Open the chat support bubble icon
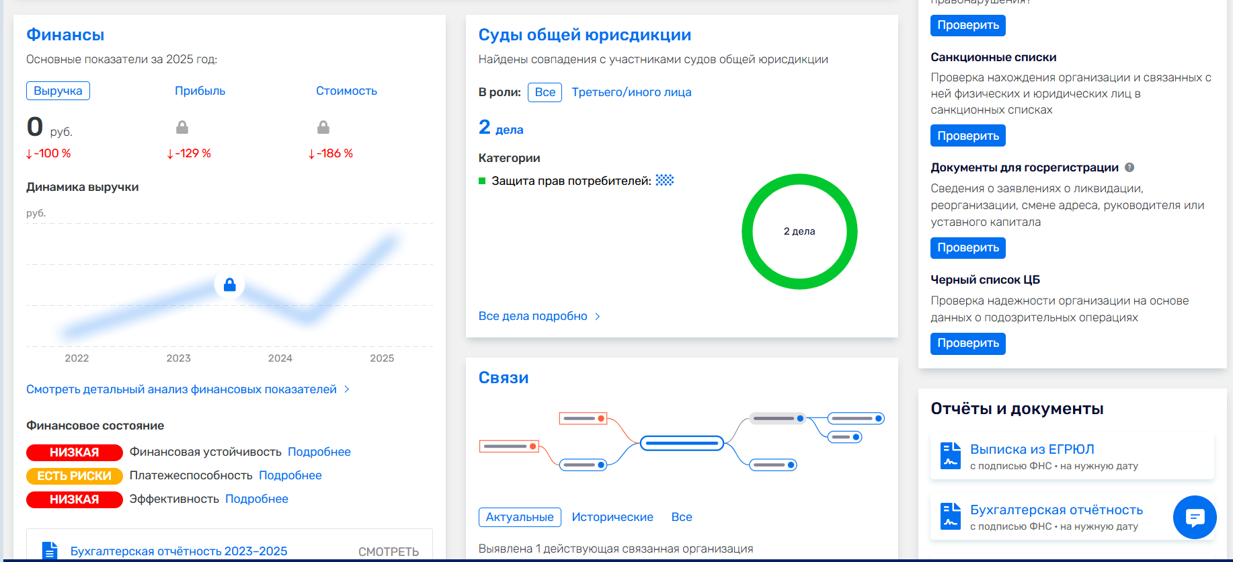1233x562 pixels. (x=1195, y=517)
